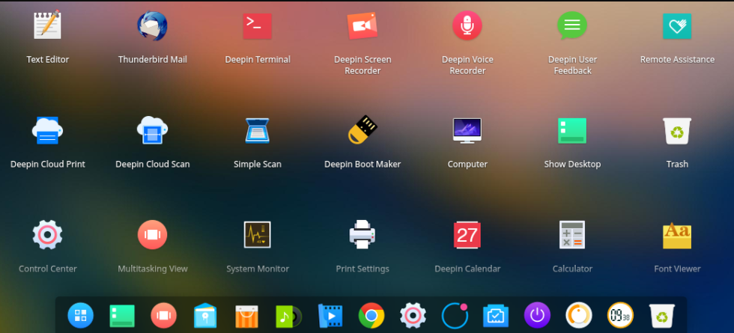This screenshot has height=333, width=734.
Task: Start Deepin Screen Recorder
Action: click(x=363, y=25)
